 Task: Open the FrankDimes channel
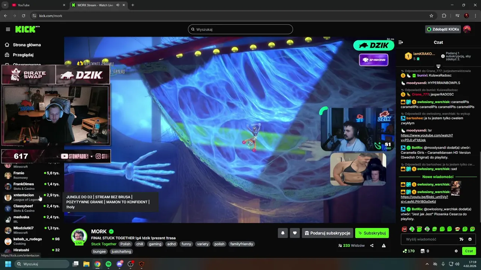click(32, 186)
